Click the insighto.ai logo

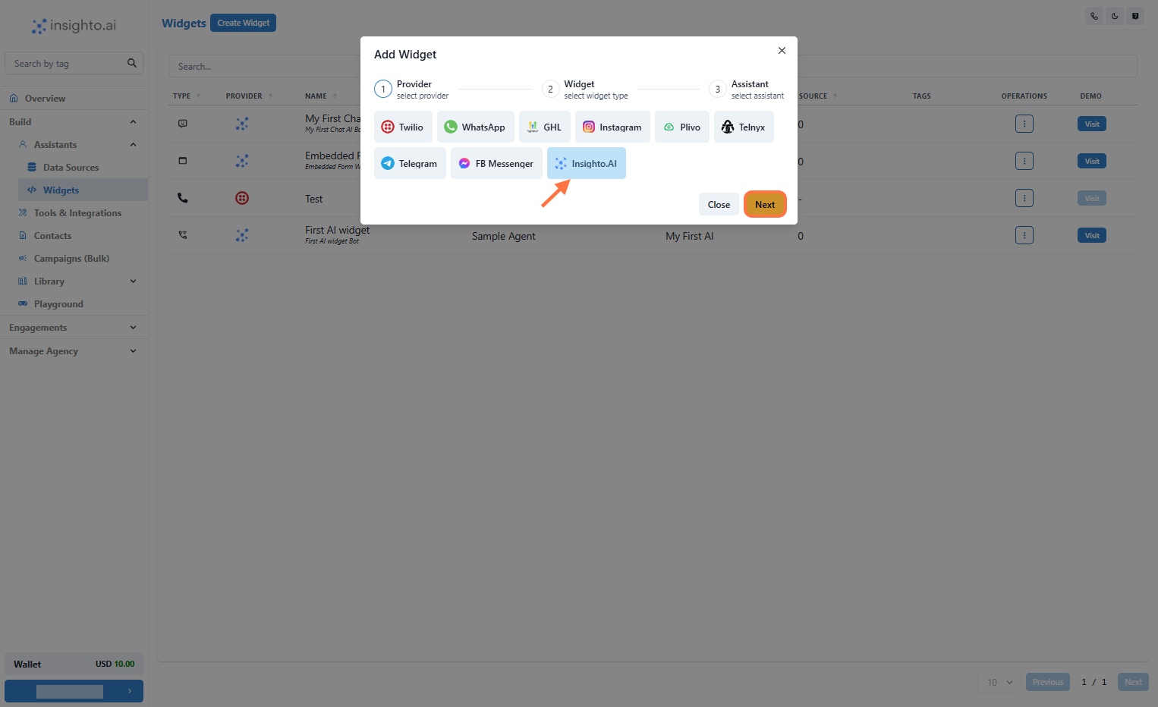click(74, 26)
